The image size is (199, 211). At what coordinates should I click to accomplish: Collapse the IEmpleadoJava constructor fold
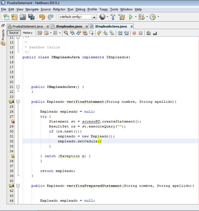(x=18, y=87)
